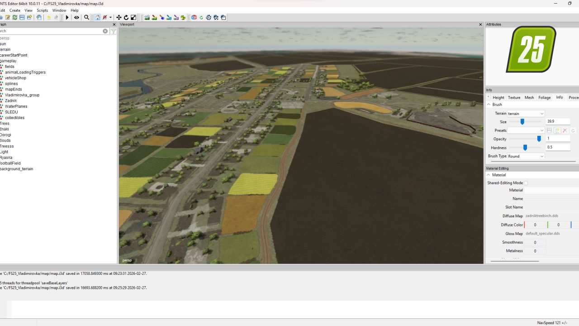Open the Terrain dropdown

526,114
